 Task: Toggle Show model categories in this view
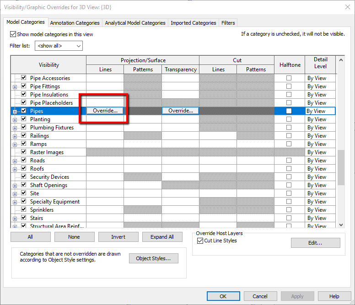coord(13,34)
